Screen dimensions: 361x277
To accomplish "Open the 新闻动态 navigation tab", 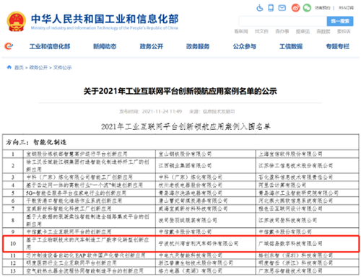I will click(x=105, y=46).
